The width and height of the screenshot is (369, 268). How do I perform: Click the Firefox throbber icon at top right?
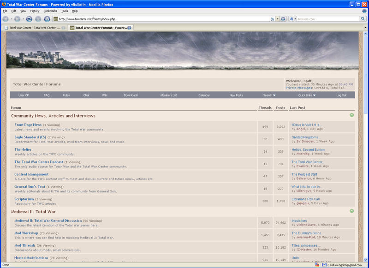point(364,11)
